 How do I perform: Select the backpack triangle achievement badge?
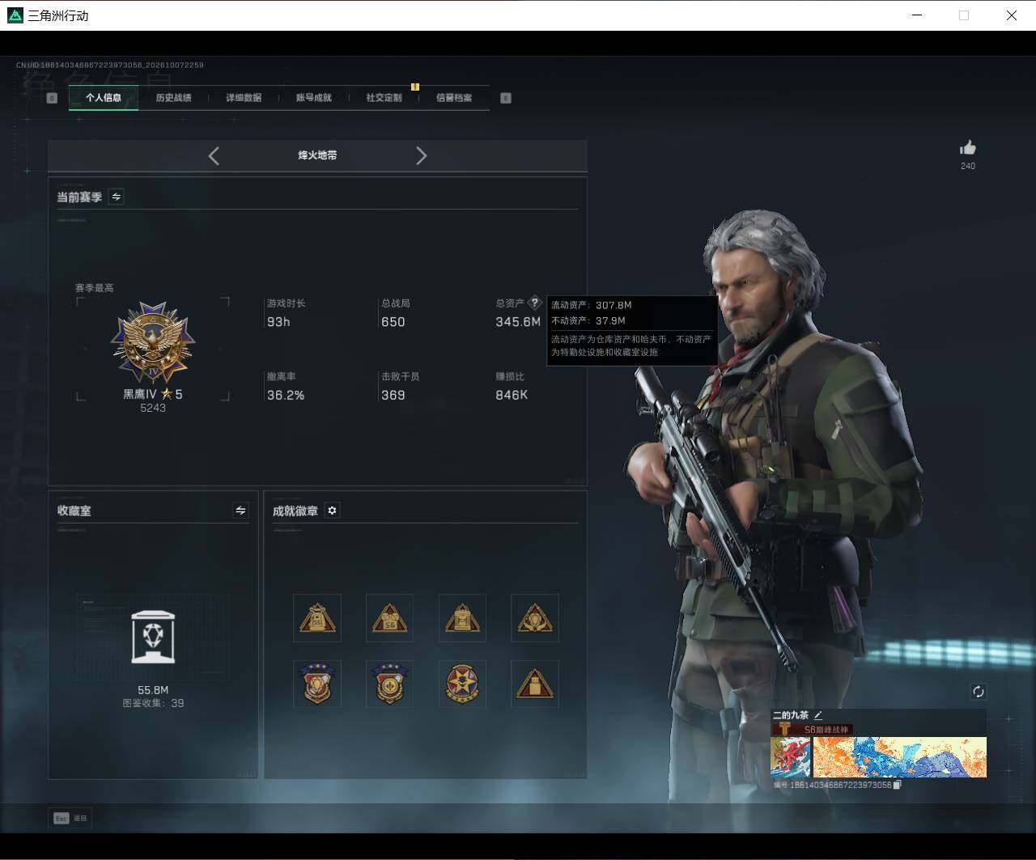(x=462, y=618)
